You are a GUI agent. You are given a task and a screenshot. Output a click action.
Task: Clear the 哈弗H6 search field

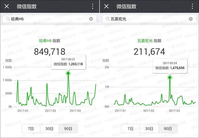click(x=91, y=19)
